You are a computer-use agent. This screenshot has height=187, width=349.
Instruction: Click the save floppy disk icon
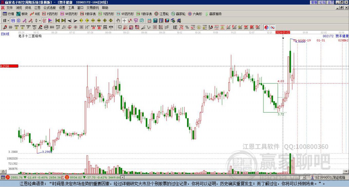click(167, 21)
